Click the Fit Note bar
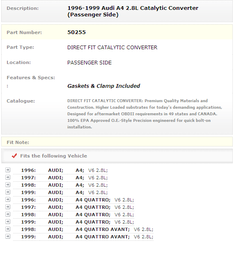This screenshot has height=256, width=234. pos(117,142)
